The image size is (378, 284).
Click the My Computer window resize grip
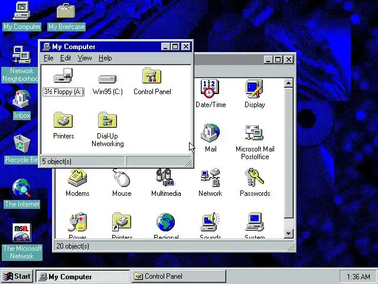(189, 163)
